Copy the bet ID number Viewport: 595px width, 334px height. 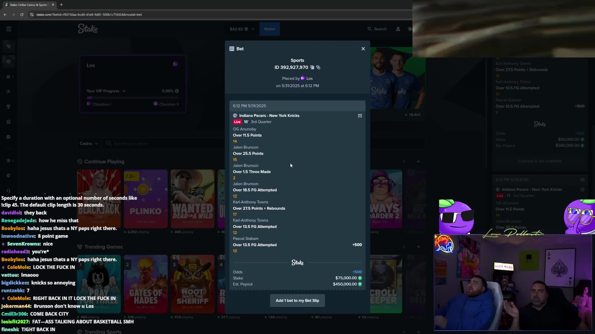[x=312, y=67]
